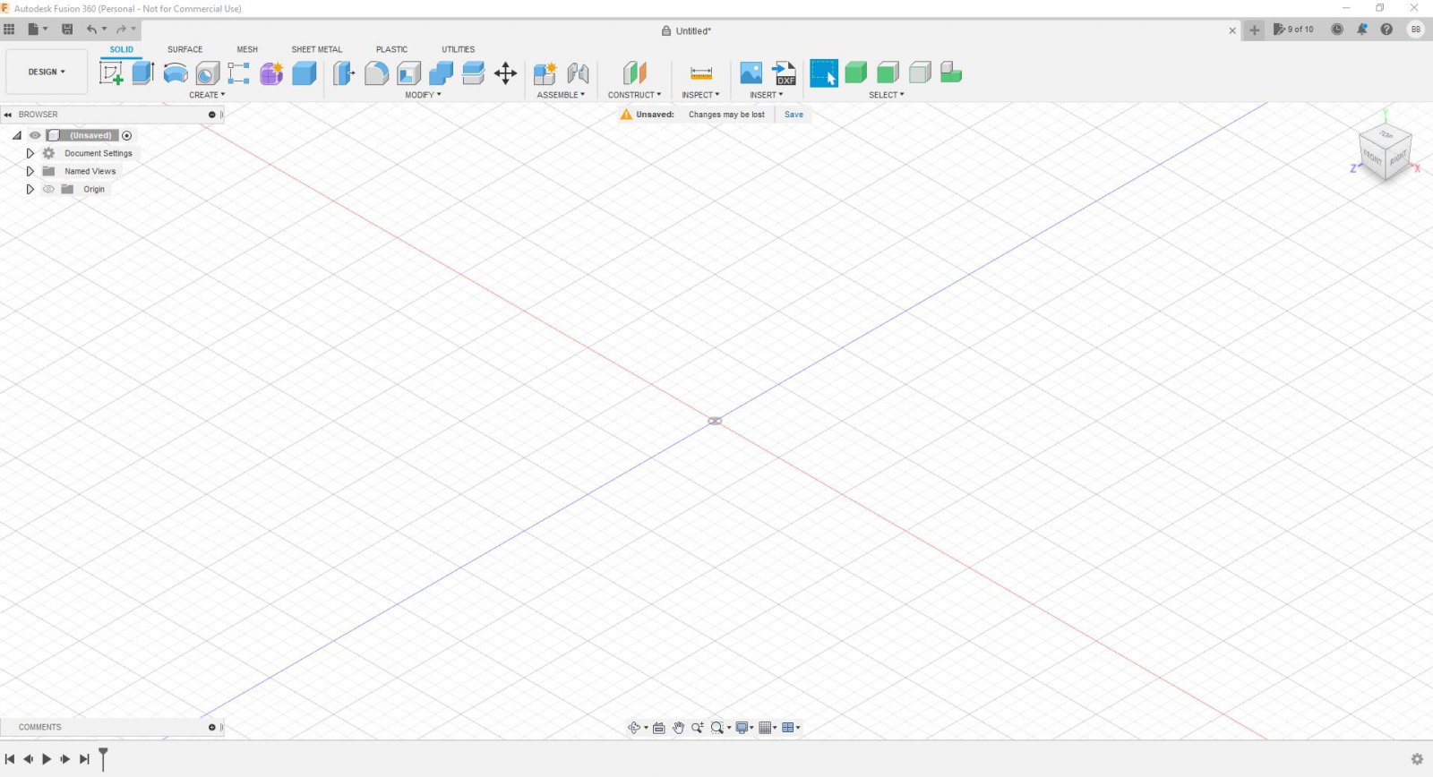
Task: Click the Undo arrow
Action: point(91,30)
